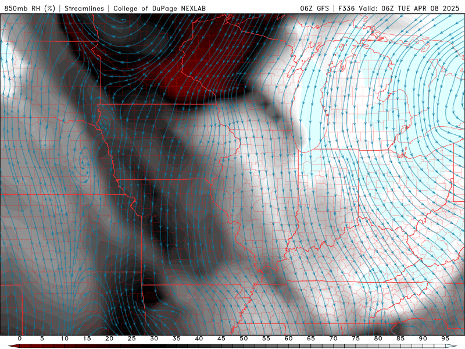Select the "95" legend value
The height and width of the screenshot is (349, 465).
pos(445,339)
